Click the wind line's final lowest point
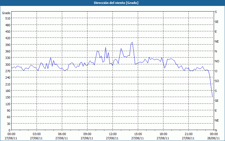Screen dimensions: 225x141 213,96
